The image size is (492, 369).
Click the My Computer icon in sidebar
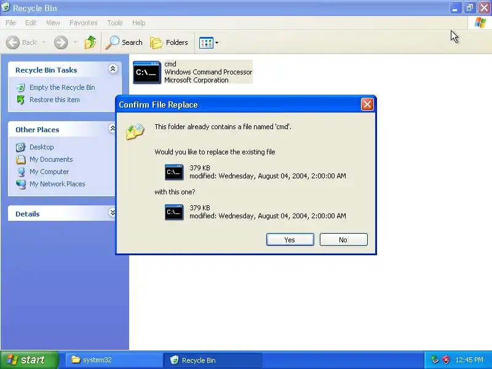(x=21, y=172)
